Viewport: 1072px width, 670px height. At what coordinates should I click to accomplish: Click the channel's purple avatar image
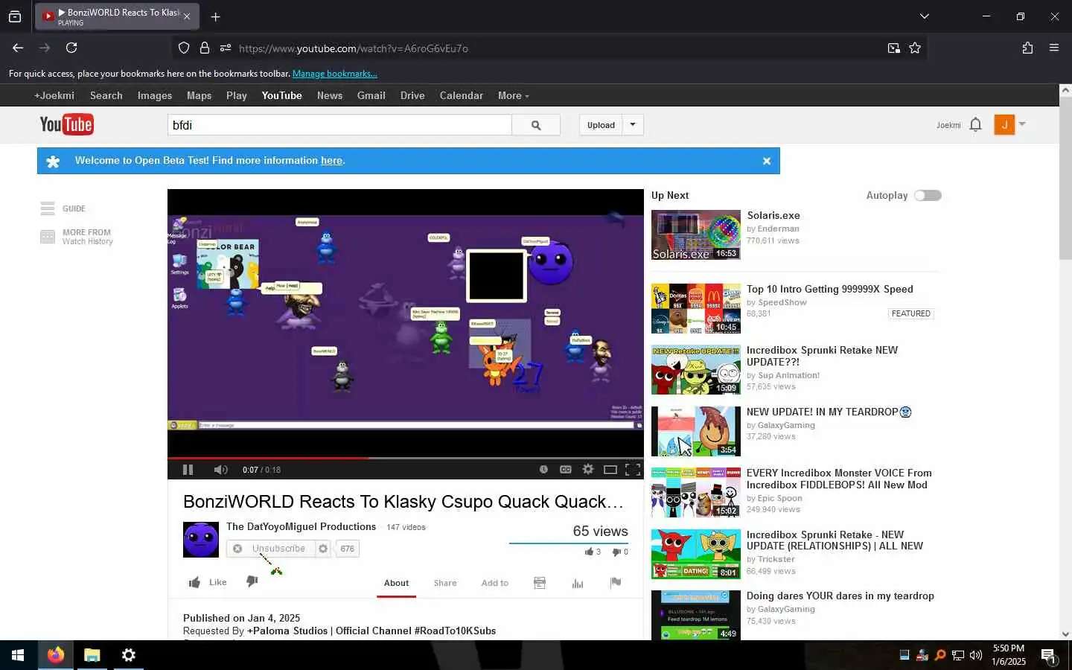coord(201,540)
